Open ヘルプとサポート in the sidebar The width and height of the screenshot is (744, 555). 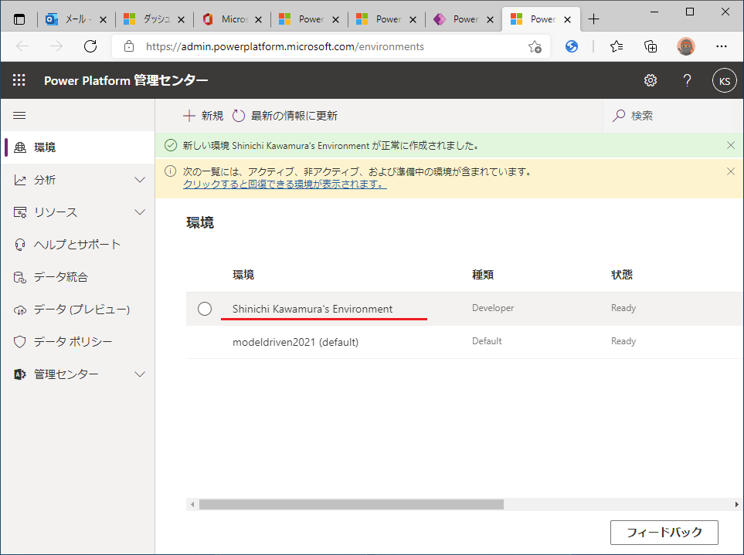[77, 245]
